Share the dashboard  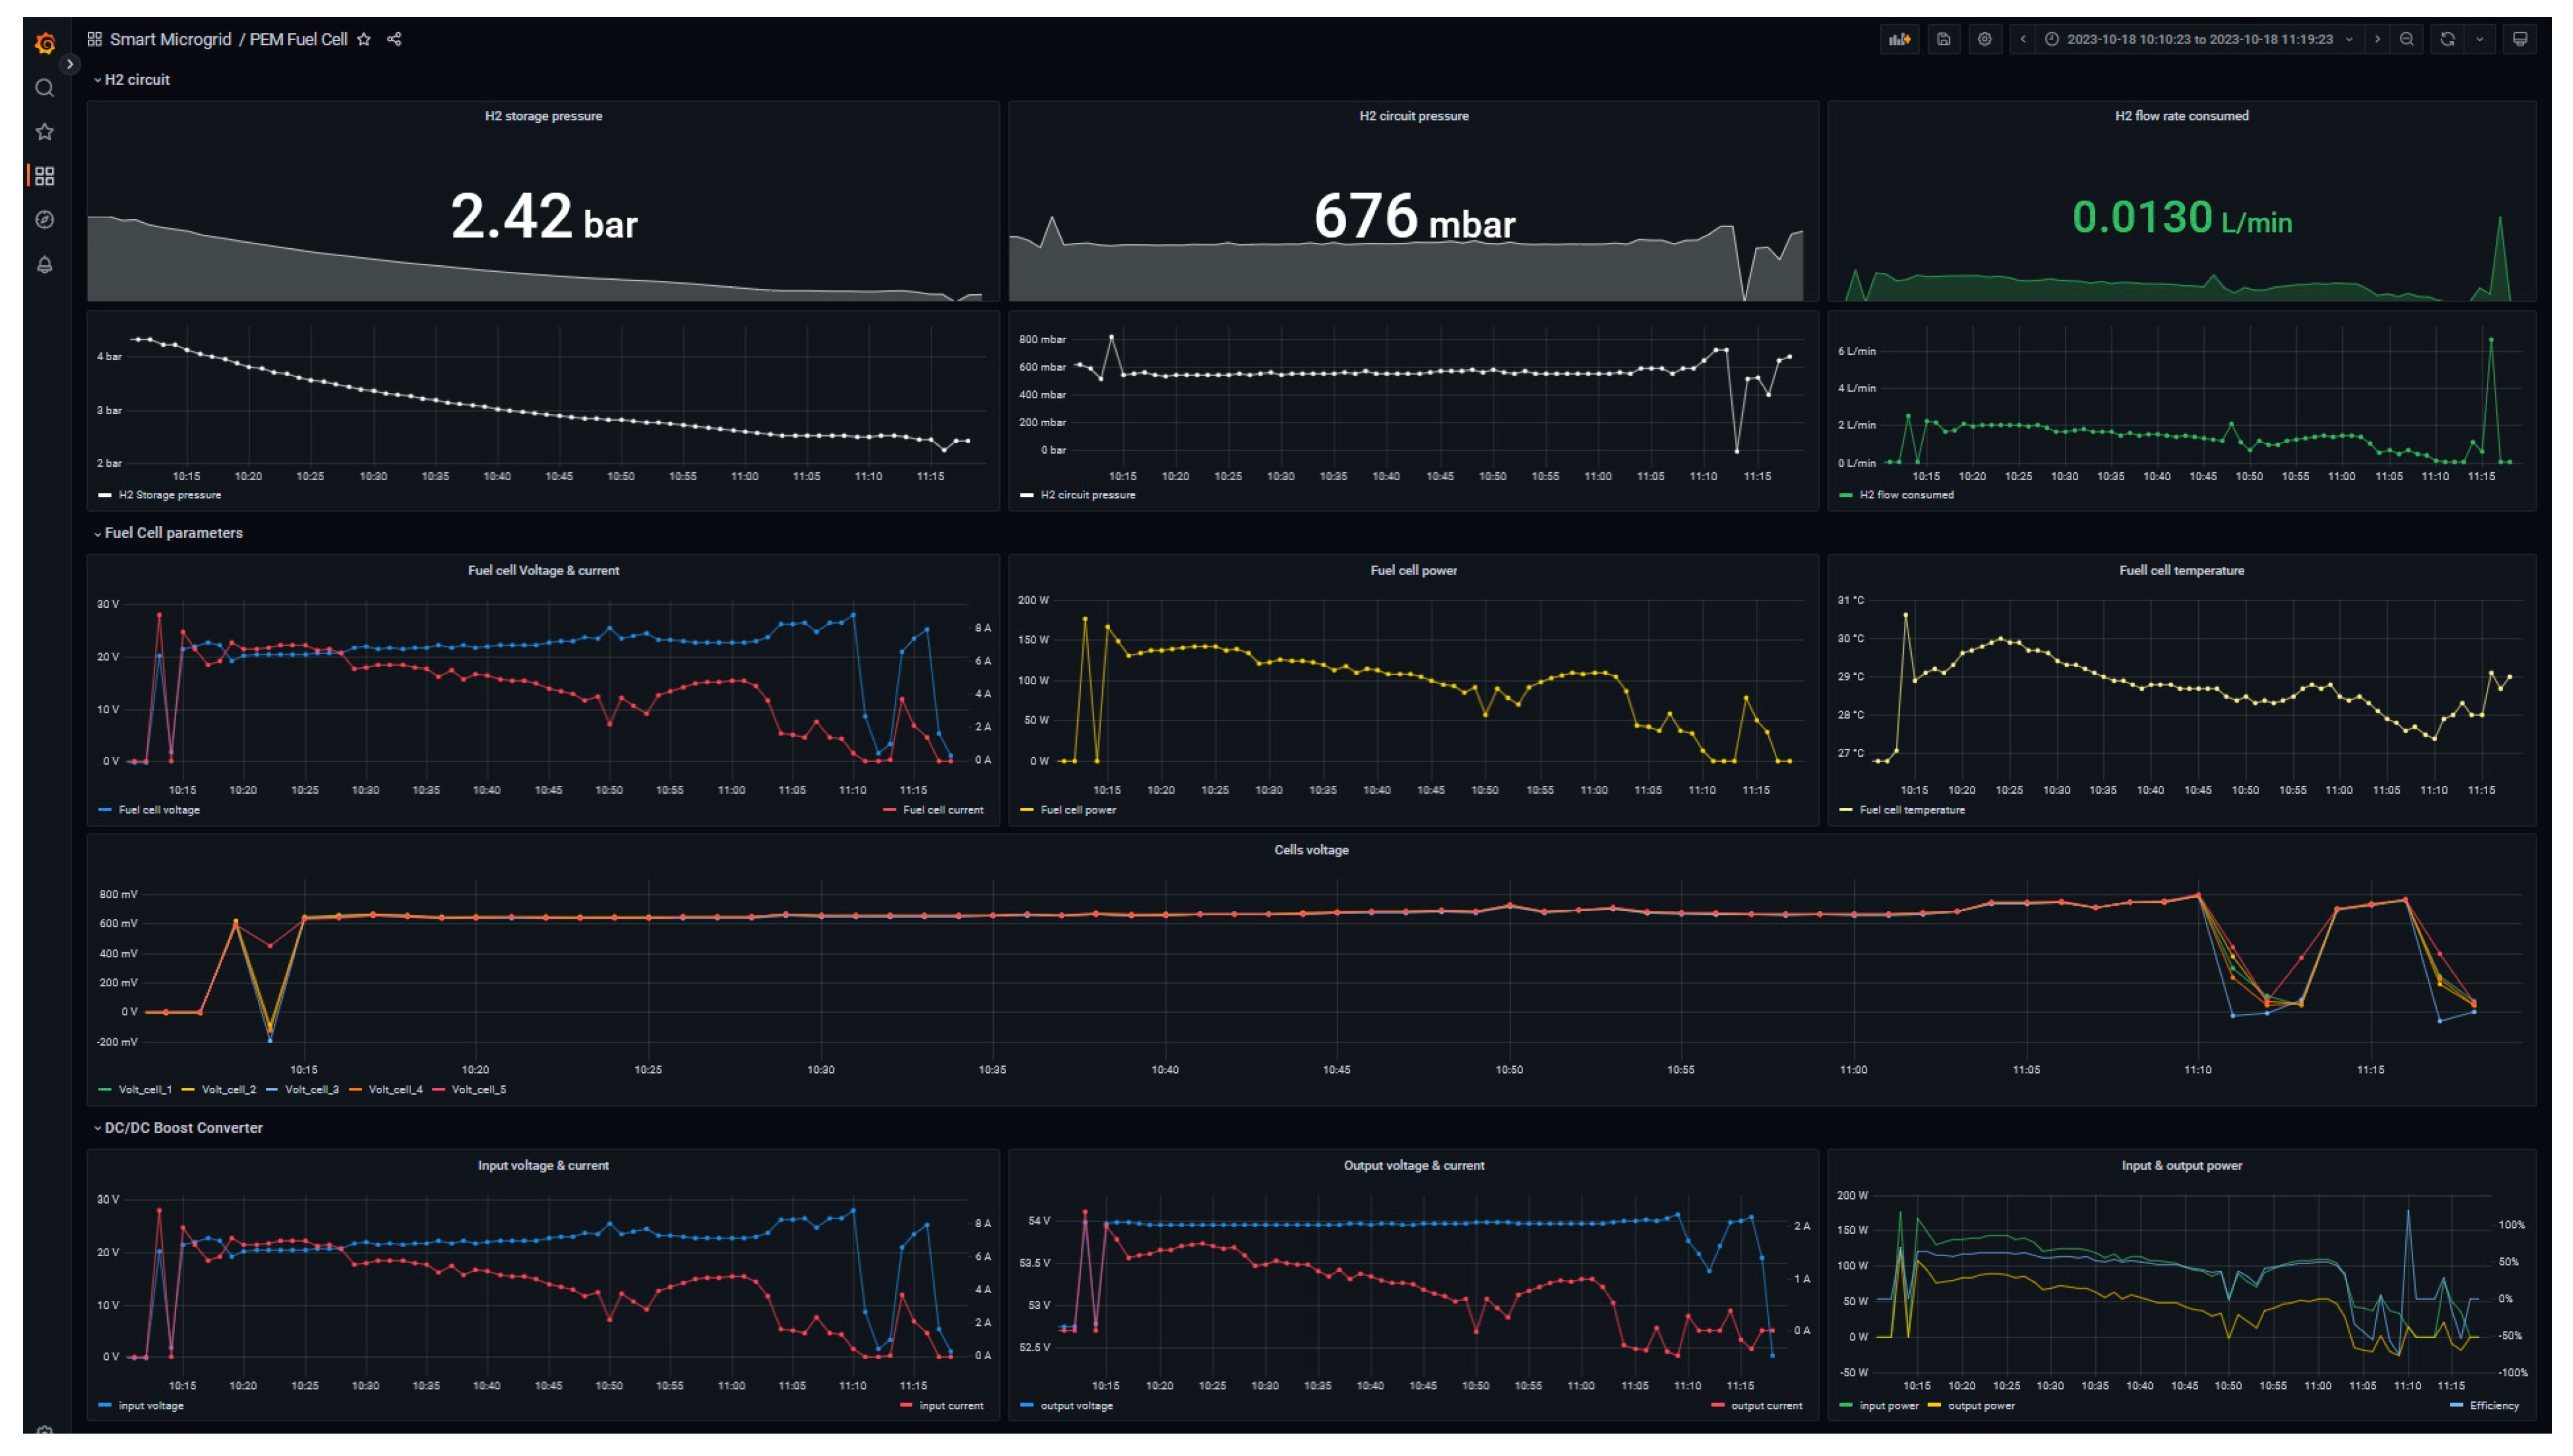point(394,39)
